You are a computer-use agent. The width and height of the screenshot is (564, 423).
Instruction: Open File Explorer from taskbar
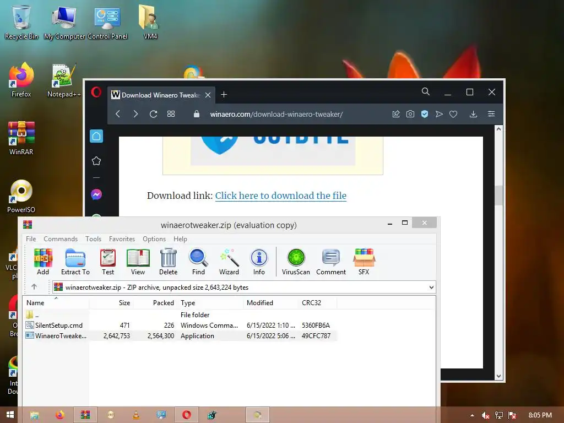pos(35,415)
